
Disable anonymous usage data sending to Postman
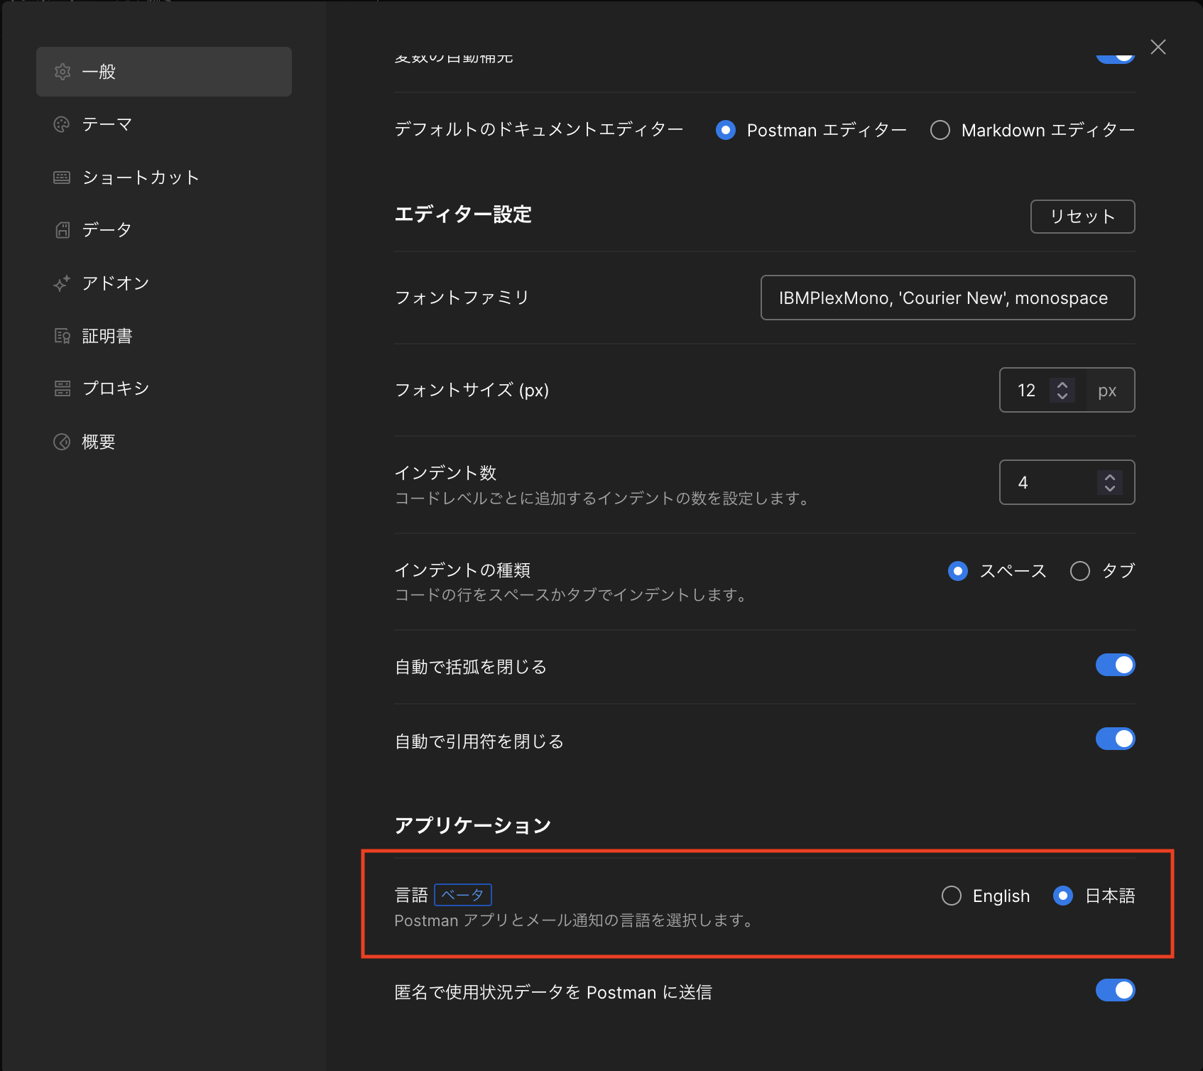click(1115, 990)
